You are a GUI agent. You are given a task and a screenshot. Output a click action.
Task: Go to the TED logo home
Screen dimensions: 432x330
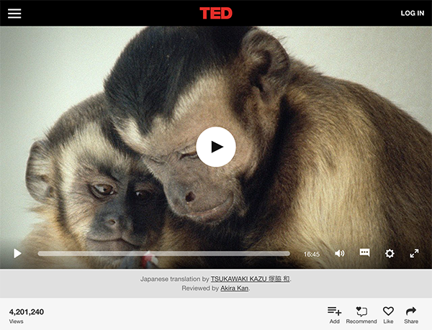[x=216, y=13]
